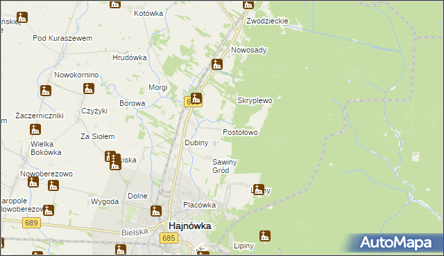Click the church marker beside Morgi on the main road

[x=196, y=98]
